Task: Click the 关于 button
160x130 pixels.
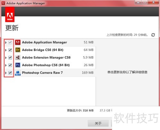Action: 98,123
